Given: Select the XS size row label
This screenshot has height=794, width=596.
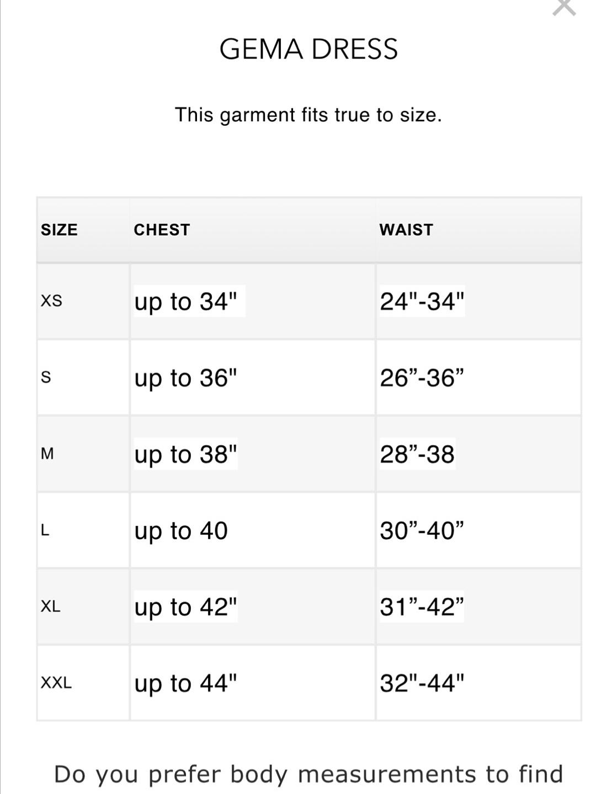Looking at the screenshot, I should pyautogui.click(x=51, y=301).
